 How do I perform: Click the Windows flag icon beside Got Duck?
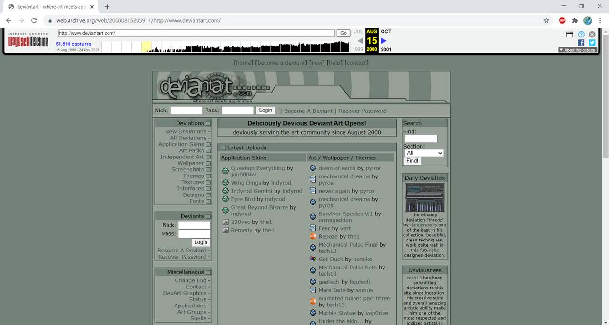[x=313, y=259]
